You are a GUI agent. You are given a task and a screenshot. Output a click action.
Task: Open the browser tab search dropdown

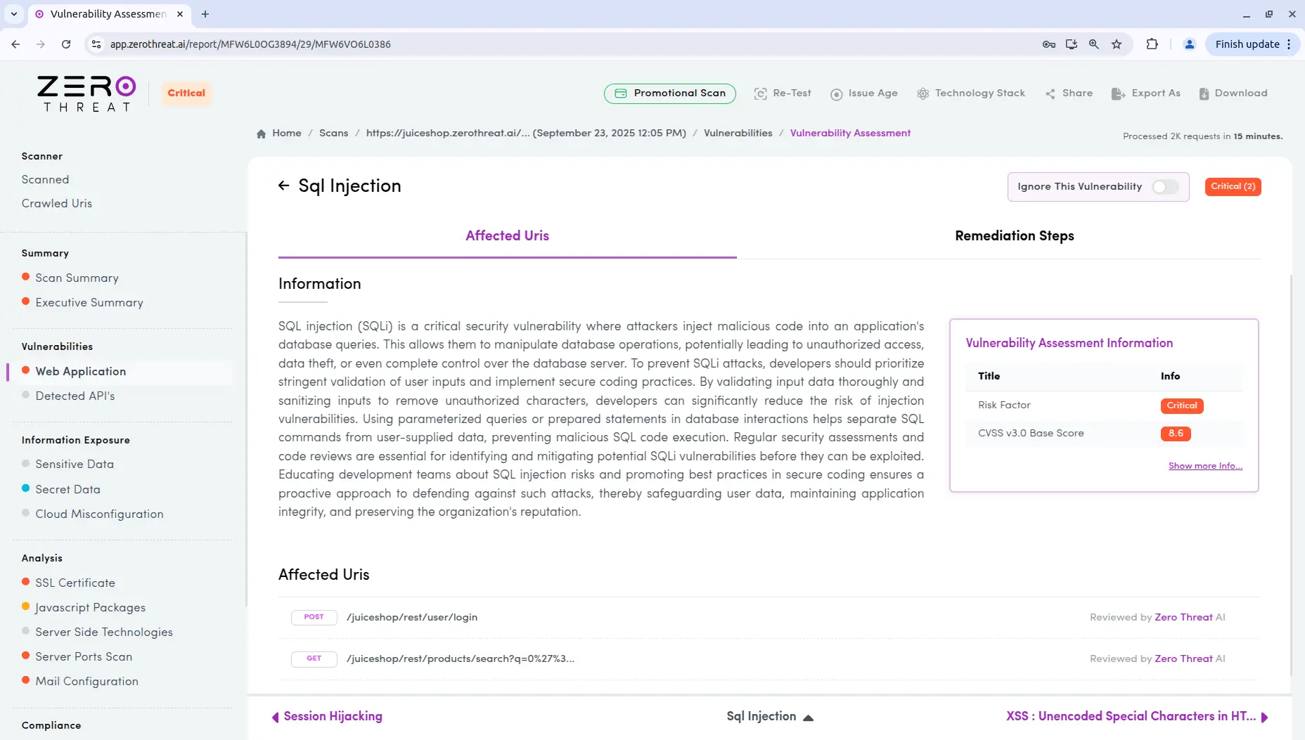14,14
